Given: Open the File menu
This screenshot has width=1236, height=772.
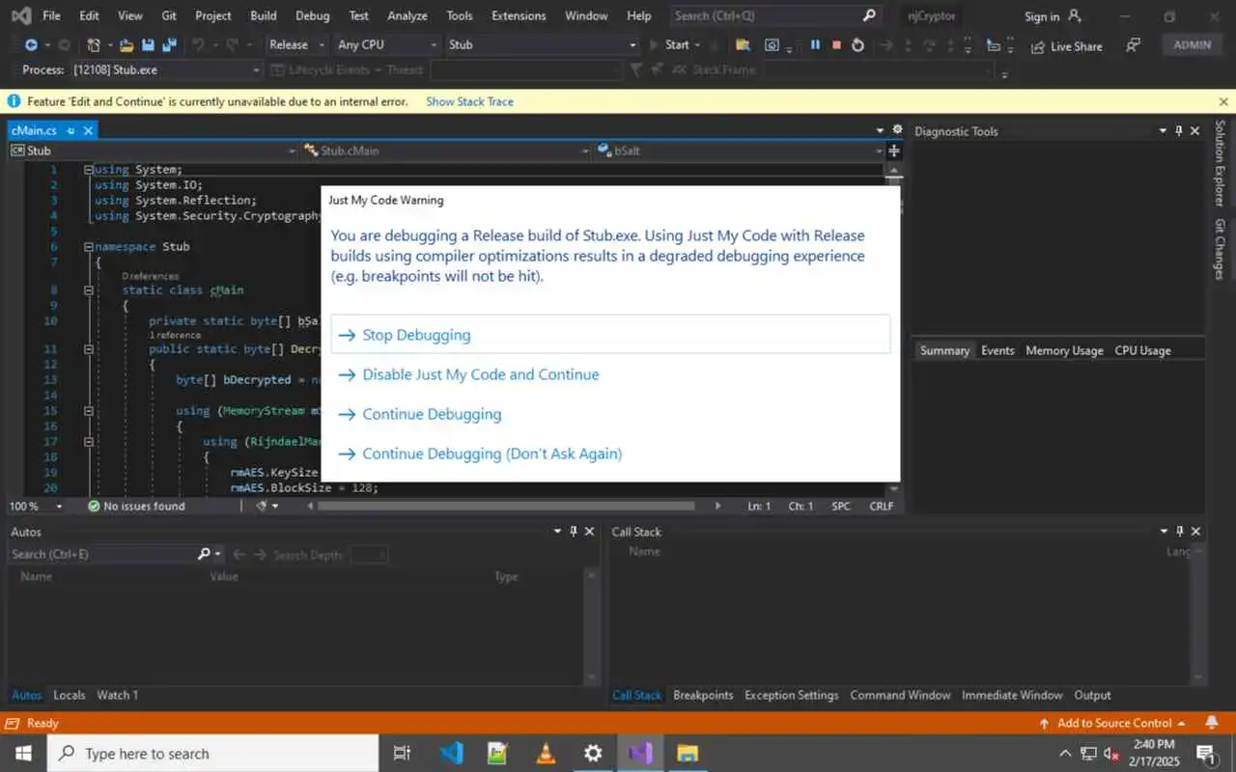Looking at the screenshot, I should tap(51, 15).
